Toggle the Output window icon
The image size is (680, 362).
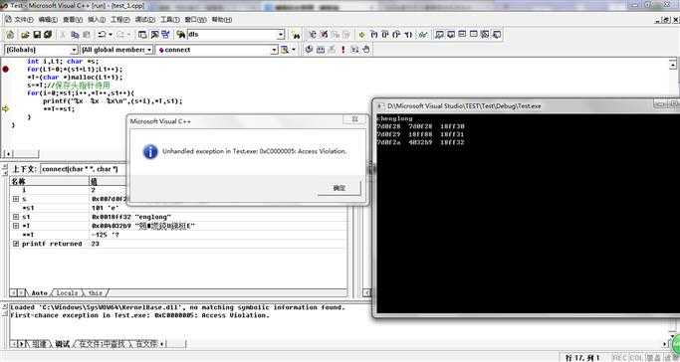pyautogui.click(x=154, y=34)
